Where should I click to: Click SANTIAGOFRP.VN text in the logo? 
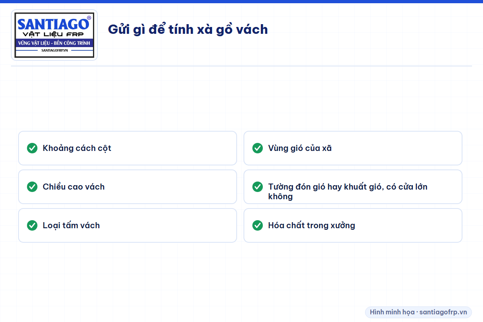click(x=54, y=50)
